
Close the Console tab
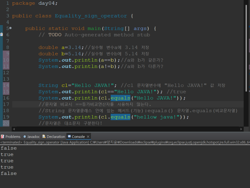pyautogui.click(x=88, y=137)
